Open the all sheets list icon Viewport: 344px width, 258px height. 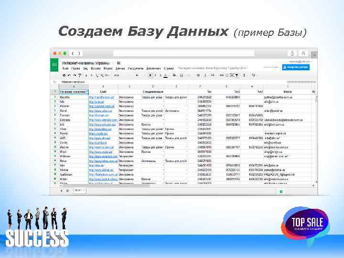67,191
